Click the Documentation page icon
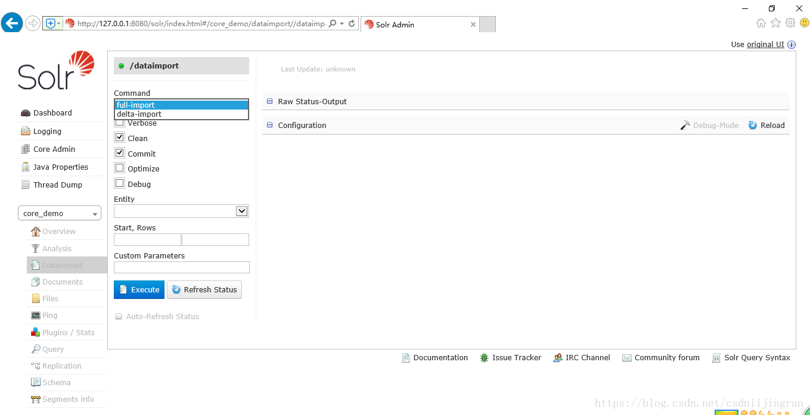 [x=406, y=358]
